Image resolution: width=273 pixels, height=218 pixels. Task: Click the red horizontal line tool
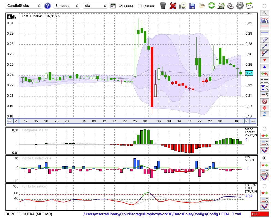pyautogui.click(x=264, y=26)
